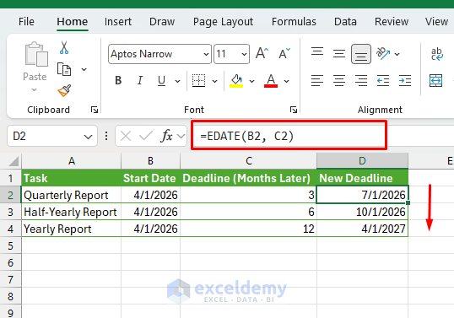Open the Page Layout tab

(x=223, y=22)
